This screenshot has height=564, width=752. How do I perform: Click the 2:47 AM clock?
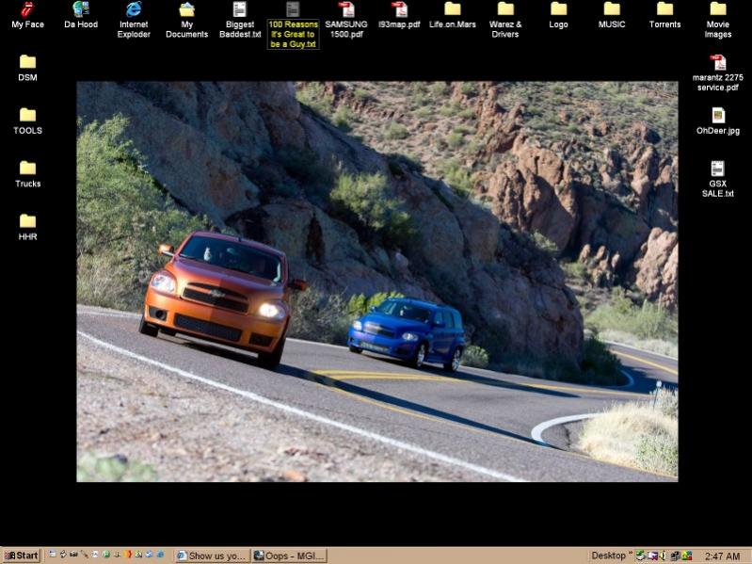click(722, 556)
